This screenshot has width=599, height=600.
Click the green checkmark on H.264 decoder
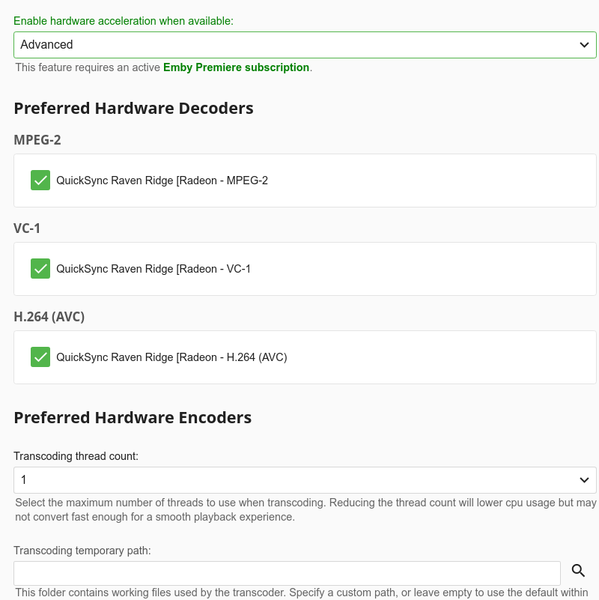pyautogui.click(x=40, y=357)
